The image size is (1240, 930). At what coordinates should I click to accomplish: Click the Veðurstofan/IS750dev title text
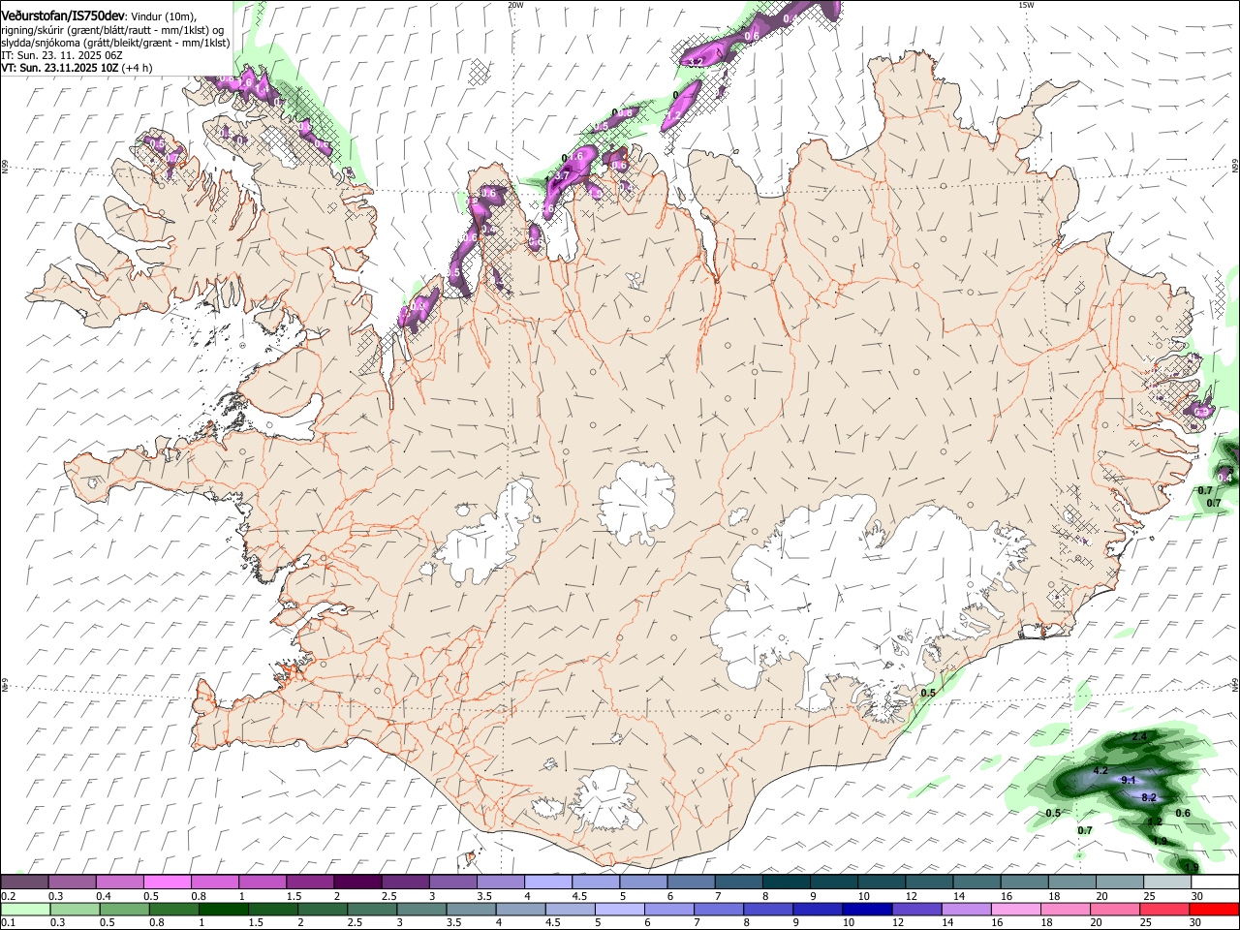[x=63, y=15]
